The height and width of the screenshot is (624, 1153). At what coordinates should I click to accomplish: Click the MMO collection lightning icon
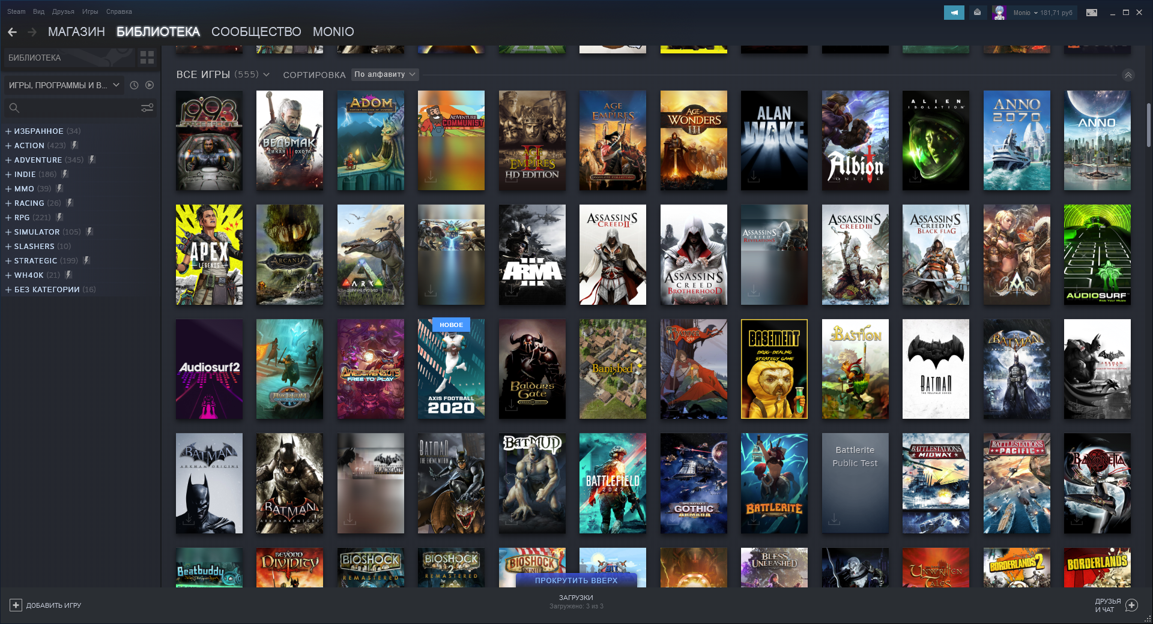point(59,188)
